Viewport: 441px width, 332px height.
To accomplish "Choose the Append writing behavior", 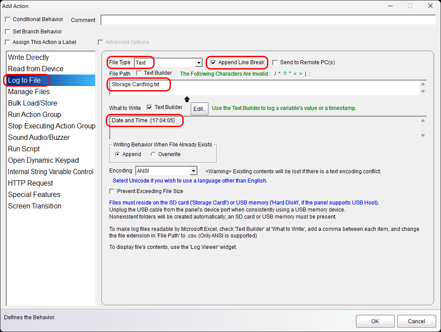I will [118, 154].
